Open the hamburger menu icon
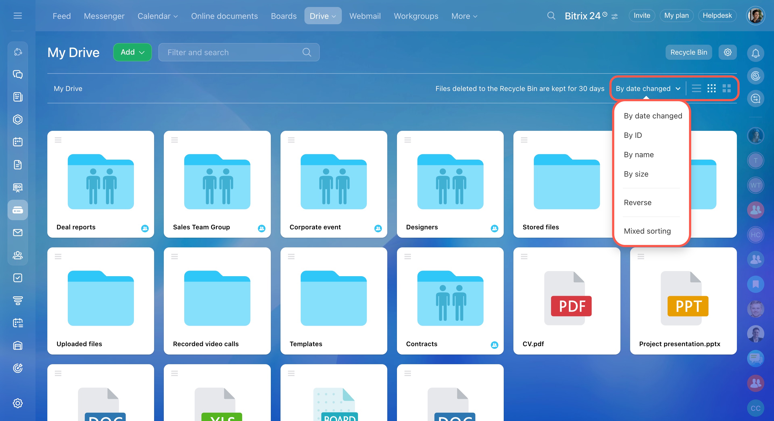Image resolution: width=774 pixels, height=421 pixels. coord(18,16)
